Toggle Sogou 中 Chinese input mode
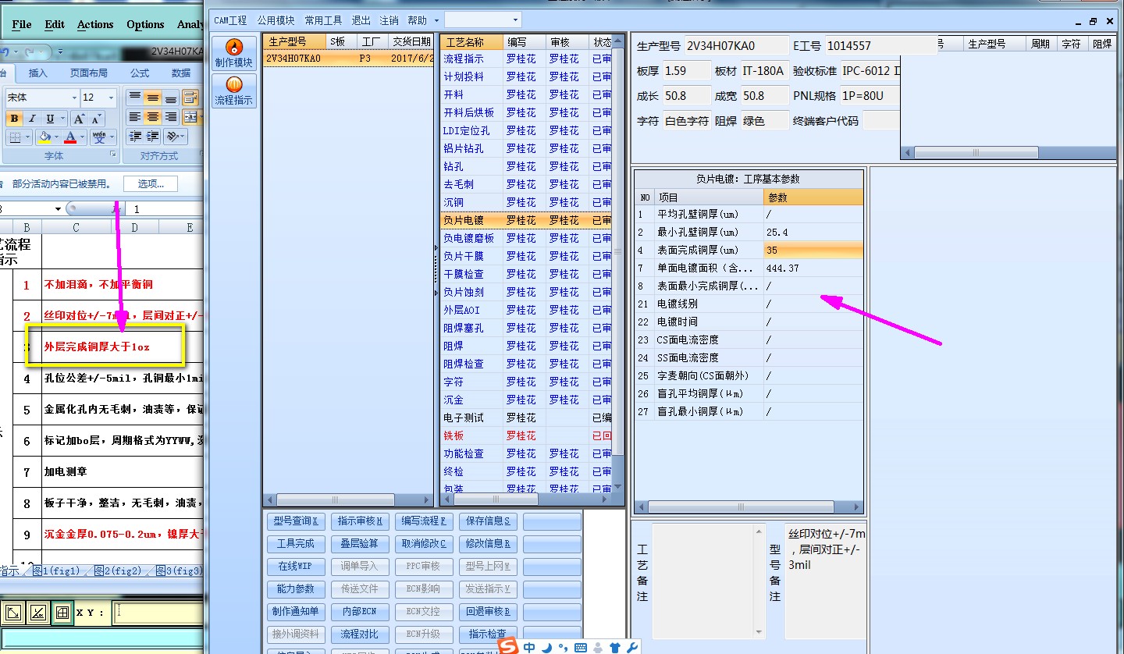Image resolution: width=1124 pixels, height=654 pixels. click(x=530, y=647)
